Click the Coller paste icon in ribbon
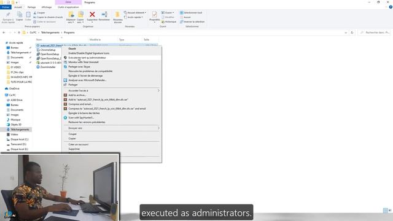 pyautogui.click(x=28, y=15)
